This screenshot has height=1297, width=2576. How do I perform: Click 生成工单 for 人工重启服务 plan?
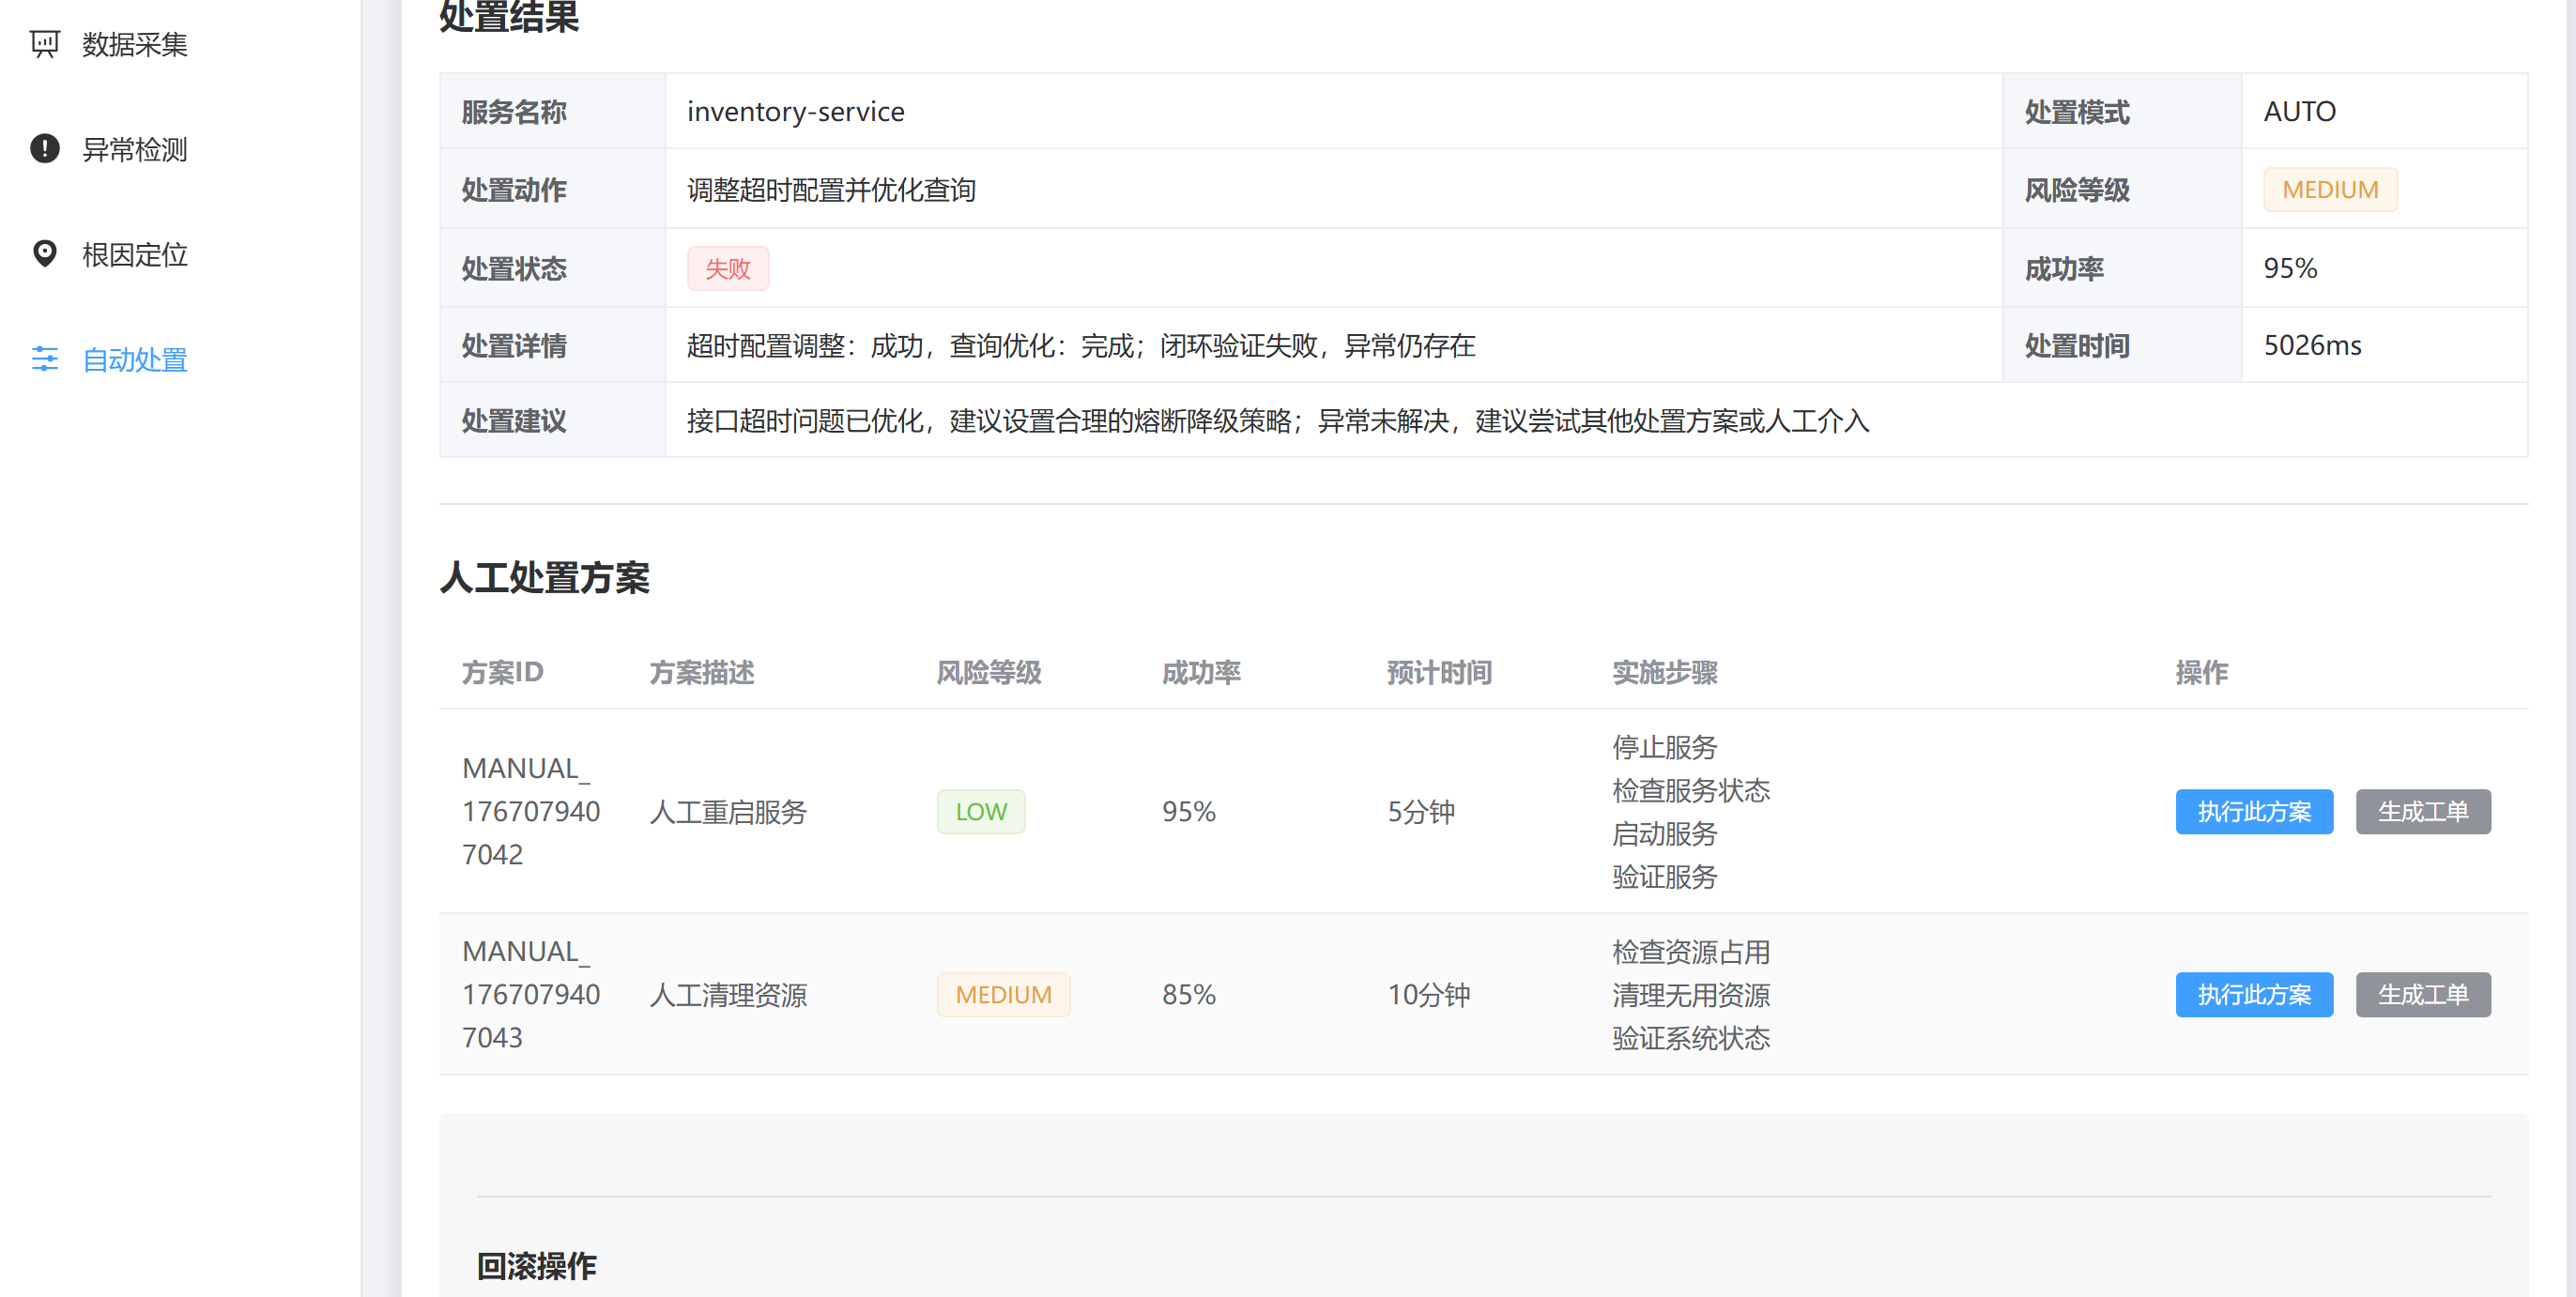pyautogui.click(x=2423, y=812)
